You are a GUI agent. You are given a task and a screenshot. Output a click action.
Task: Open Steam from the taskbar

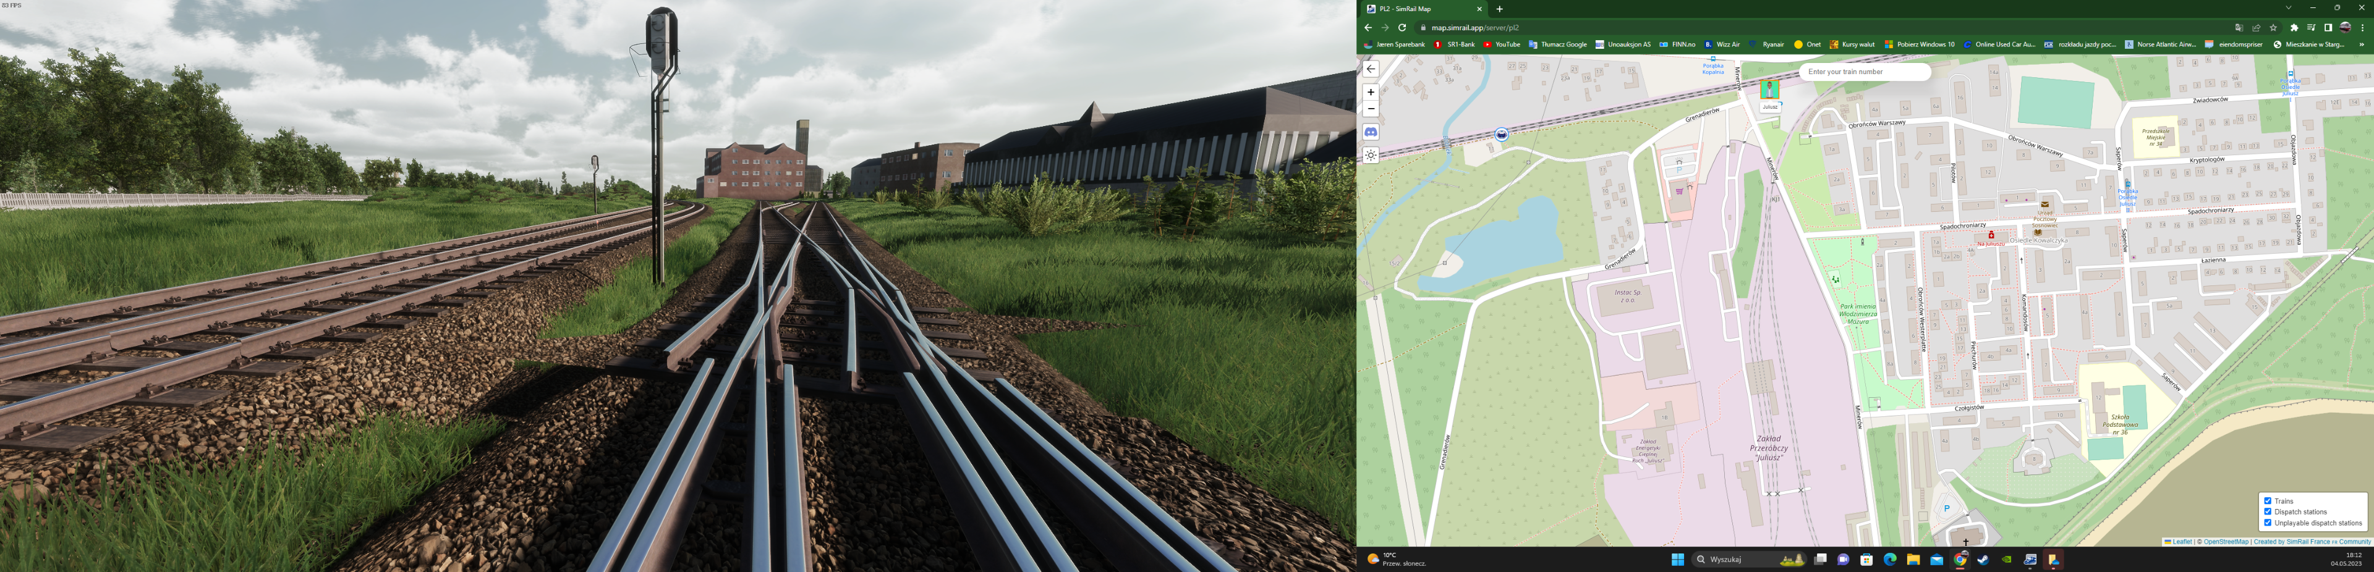click(x=1983, y=559)
